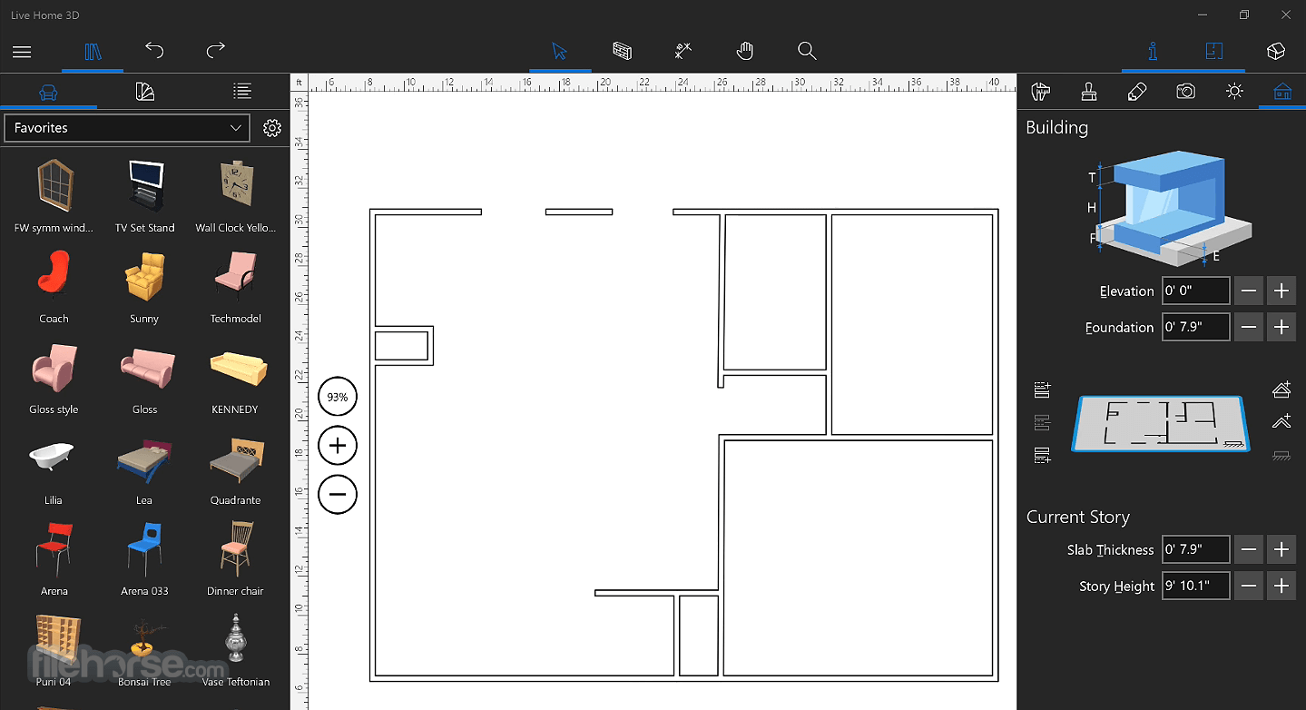The height and width of the screenshot is (710, 1306).
Task: Select the Gloss style armchair
Action: pos(54,378)
